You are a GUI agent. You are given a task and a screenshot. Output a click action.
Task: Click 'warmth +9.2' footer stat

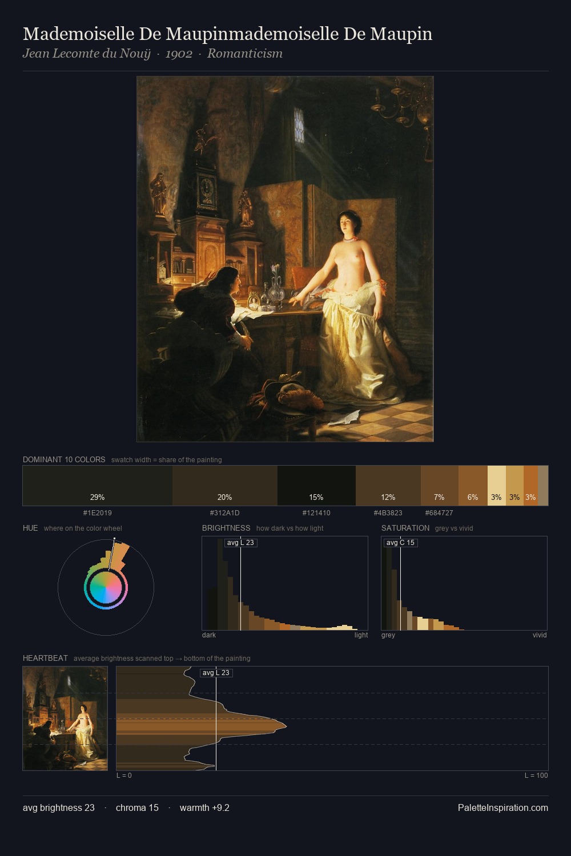coord(204,807)
